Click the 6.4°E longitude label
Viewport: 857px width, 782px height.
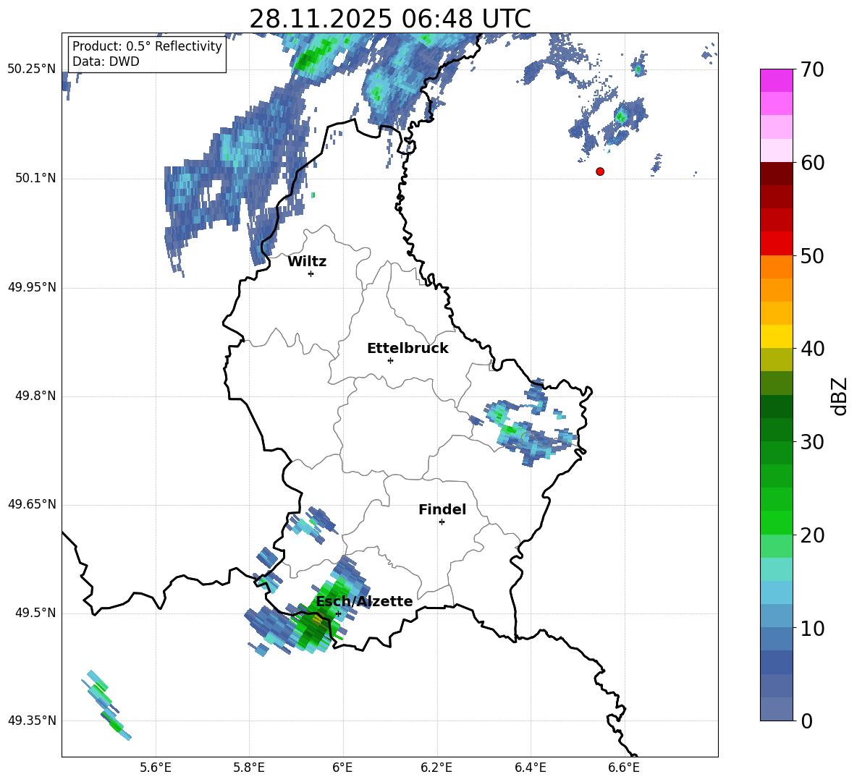click(x=530, y=768)
